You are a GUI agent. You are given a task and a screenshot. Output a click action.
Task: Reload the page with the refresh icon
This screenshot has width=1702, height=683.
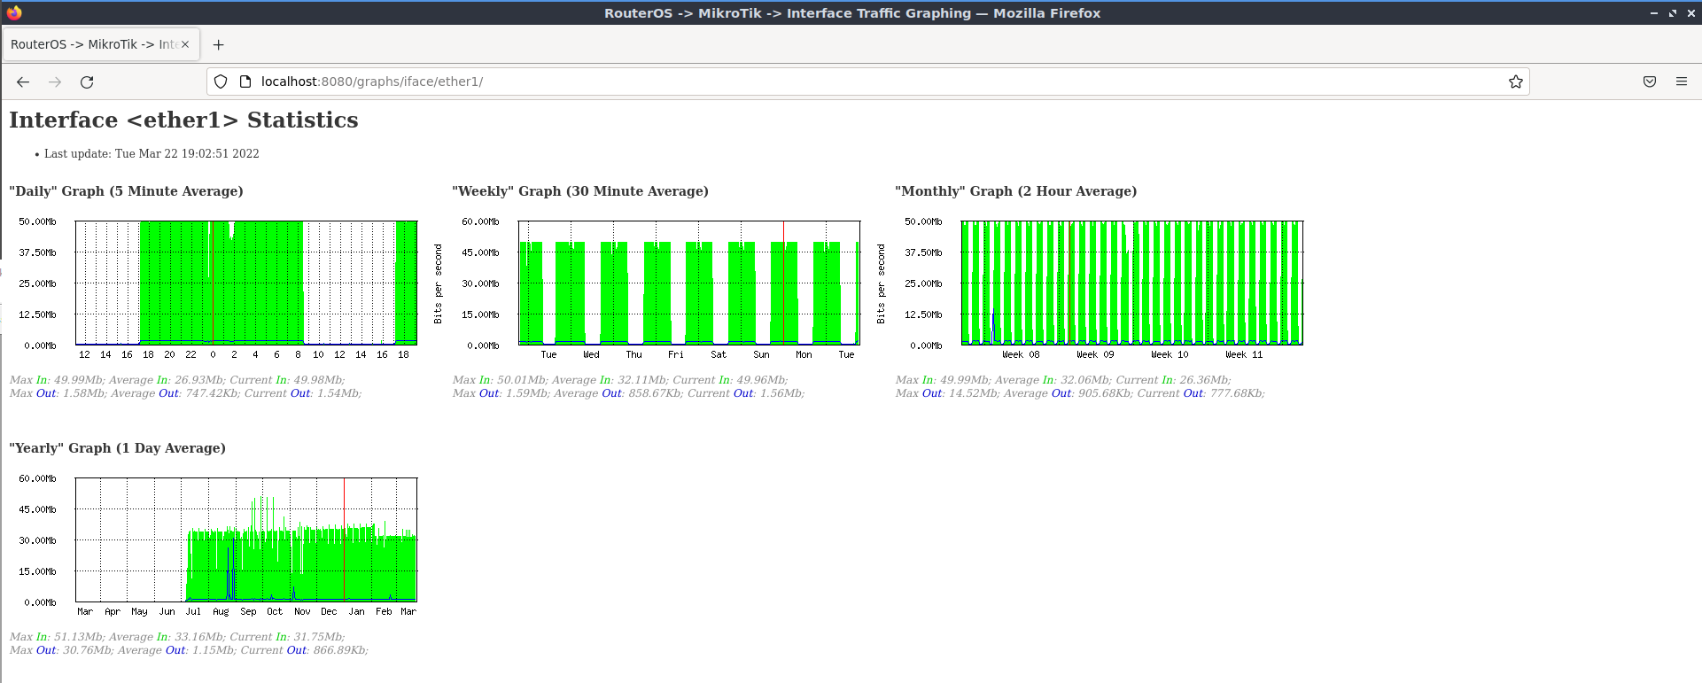[x=87, y=81]
